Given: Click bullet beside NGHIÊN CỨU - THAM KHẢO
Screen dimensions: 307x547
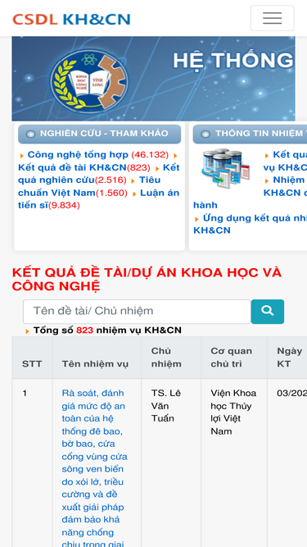Looking at the screenshot, I should [x=30, y=134].
